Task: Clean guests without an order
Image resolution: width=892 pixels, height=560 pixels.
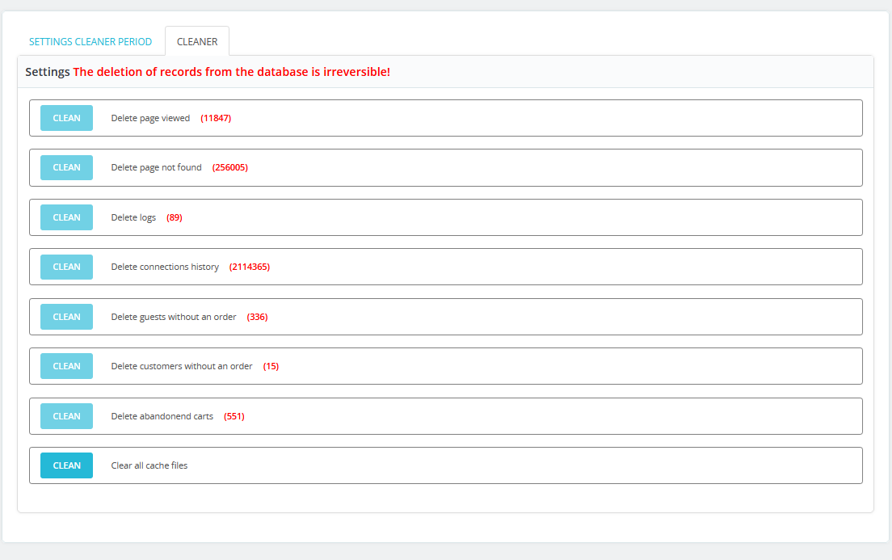Action: click(x=66, y=317)
